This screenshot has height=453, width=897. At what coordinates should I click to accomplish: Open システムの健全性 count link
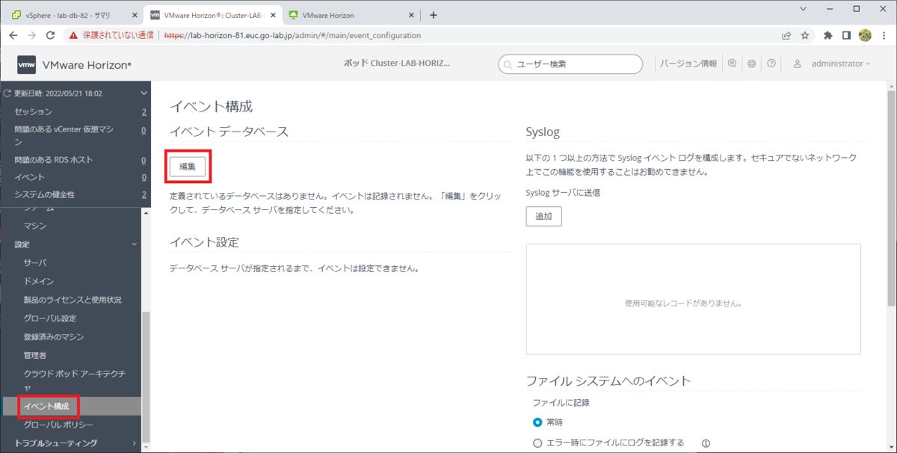[x=144, y=195]
